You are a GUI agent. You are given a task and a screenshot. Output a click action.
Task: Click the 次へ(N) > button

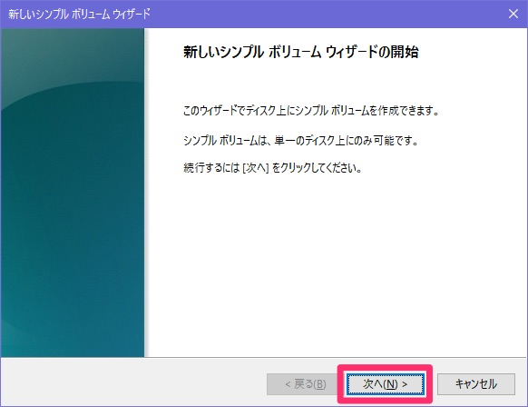click(385, 383)
